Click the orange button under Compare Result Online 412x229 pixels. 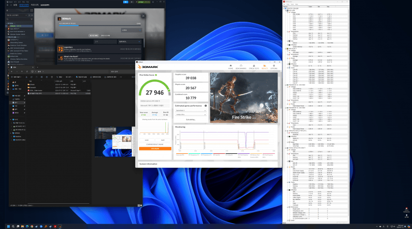coord(155,148)
